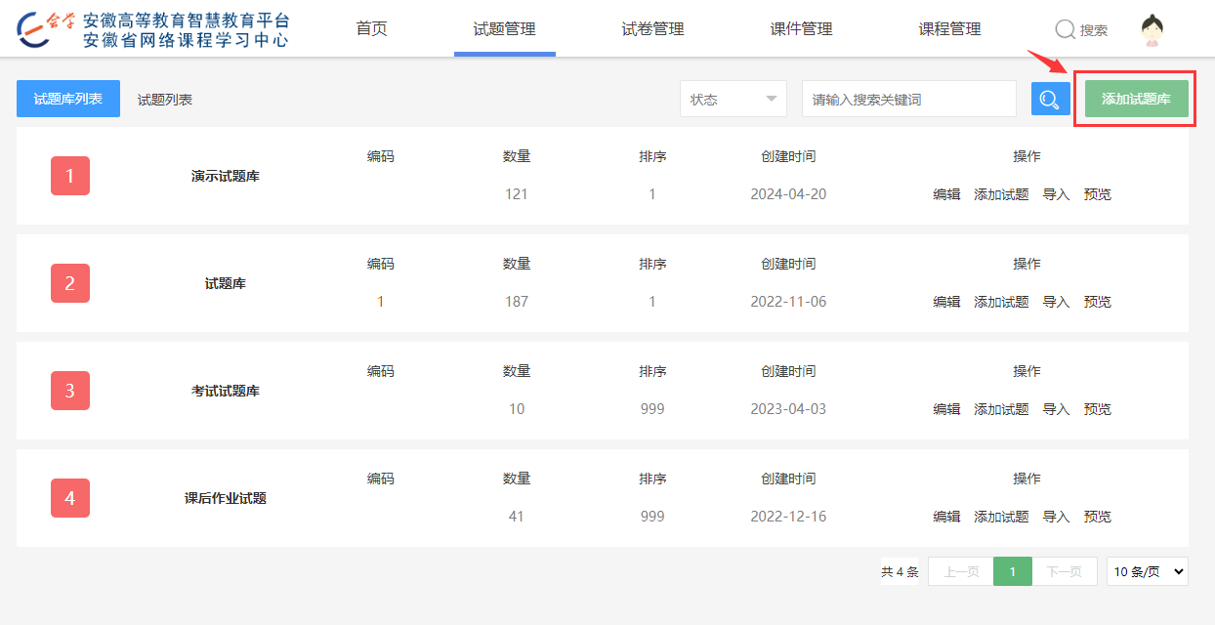
Task: Click quantity value 121
Action: pos(517,194)
